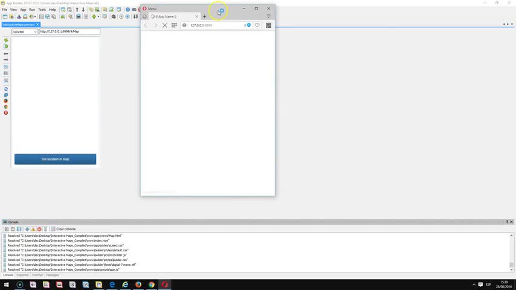Open the Tools menu
516x290 pixels.
pyautogui.click(x=42, y=10)
